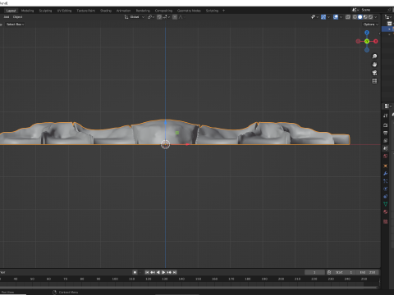Viewport: 394px width, 295px height.
Task: Switch to the Modeling workspace tab
Action: pyautogui.click(x=27, y=11)
